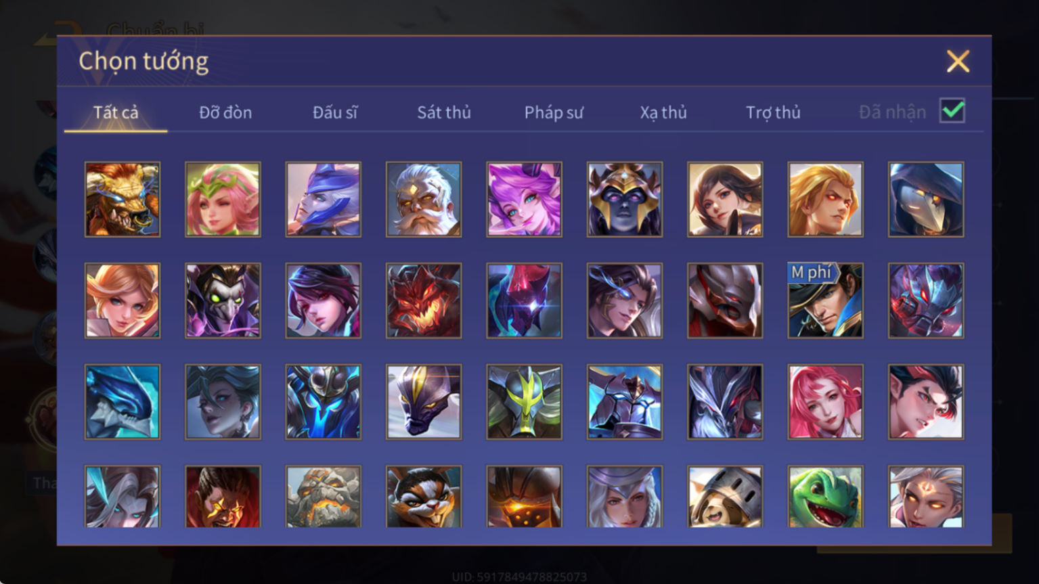Pick the pink-haired woman hero portrait
The width and height of the screenshot is (1039, 584).
point(825,402)
